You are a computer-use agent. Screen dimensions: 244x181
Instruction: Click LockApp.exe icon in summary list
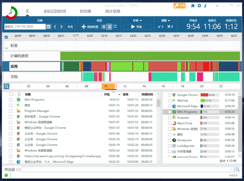(x=174, y=146)
